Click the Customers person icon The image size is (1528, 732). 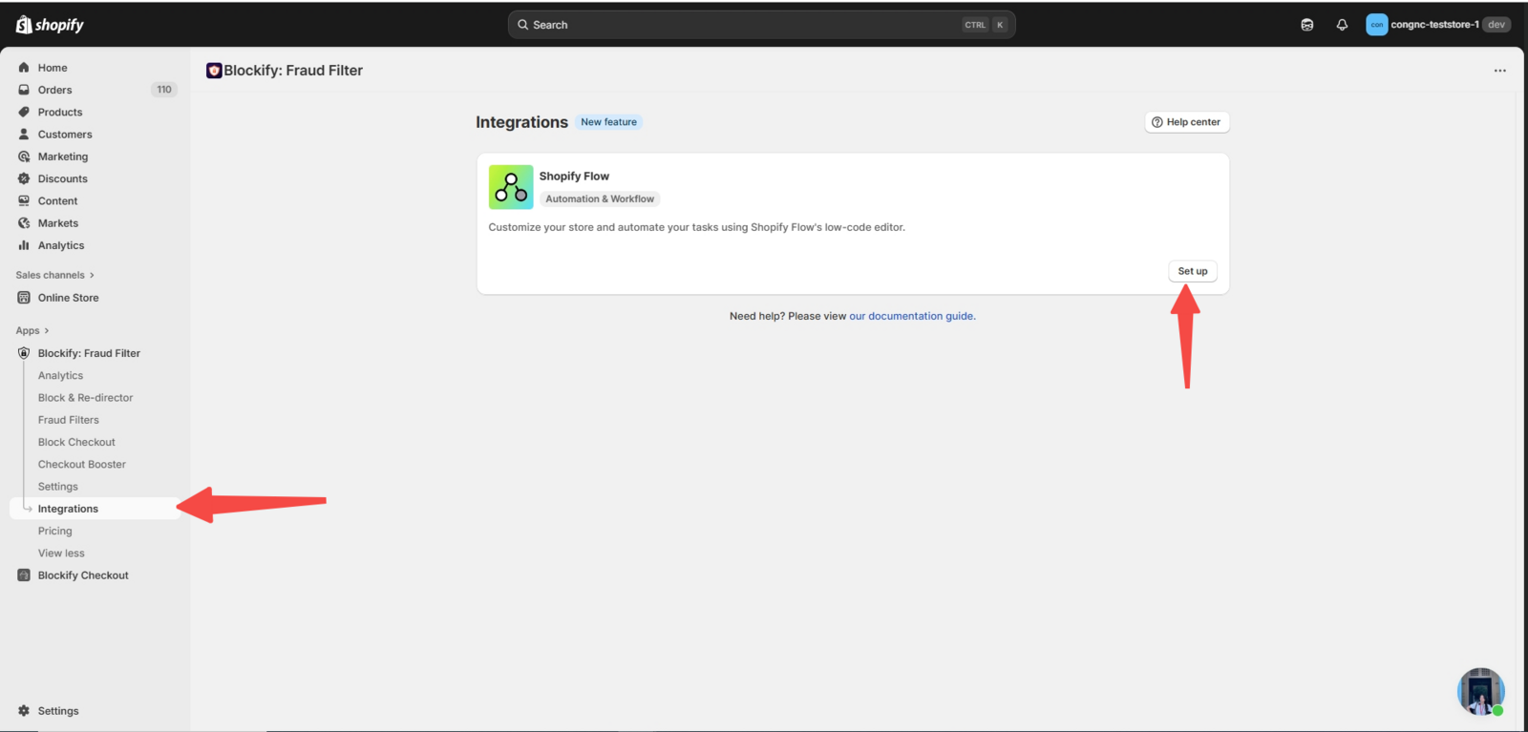click(x=24, y=135)
